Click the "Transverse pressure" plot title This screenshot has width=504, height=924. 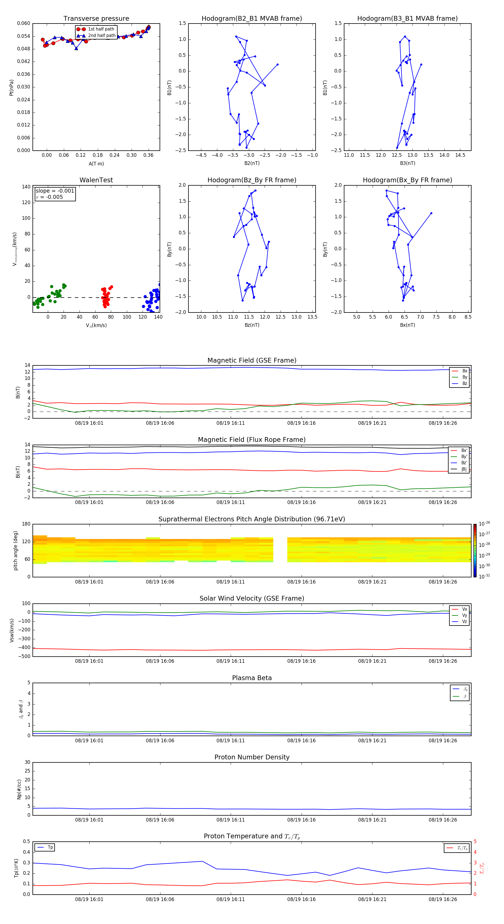click(x=96, y=19)
